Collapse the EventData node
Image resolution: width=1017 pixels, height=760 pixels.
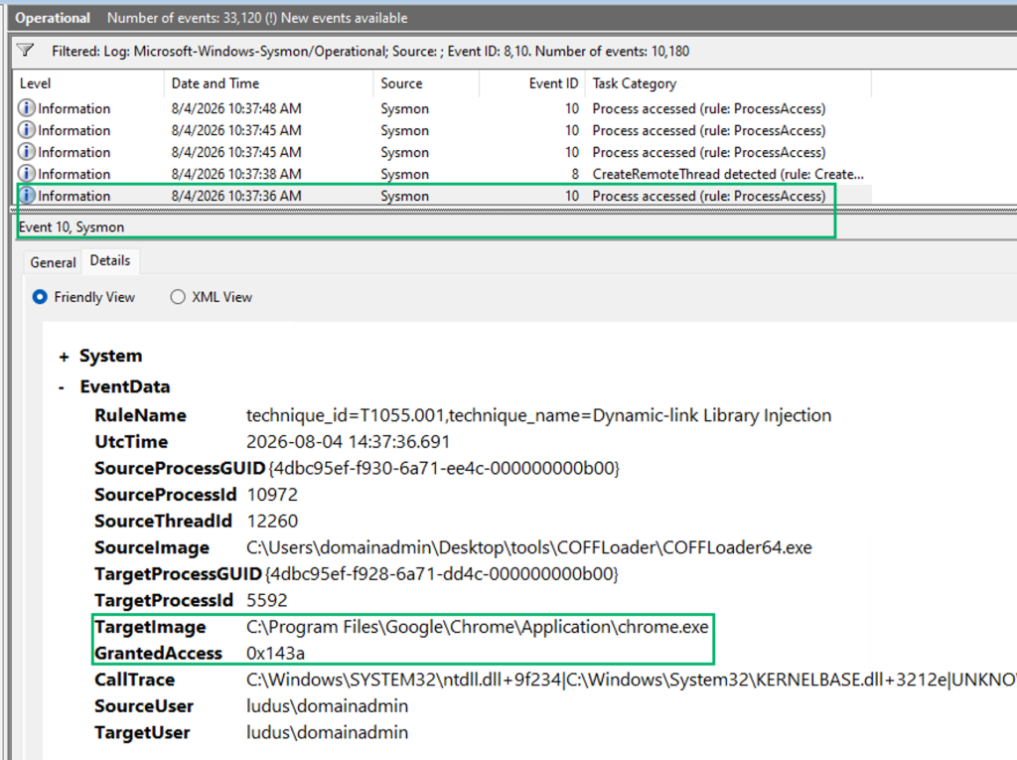tap(62, 387)
